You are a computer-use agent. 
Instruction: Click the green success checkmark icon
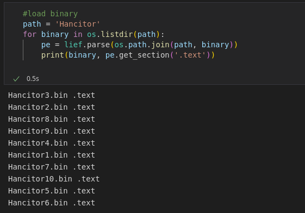click(x=16, y=79)
